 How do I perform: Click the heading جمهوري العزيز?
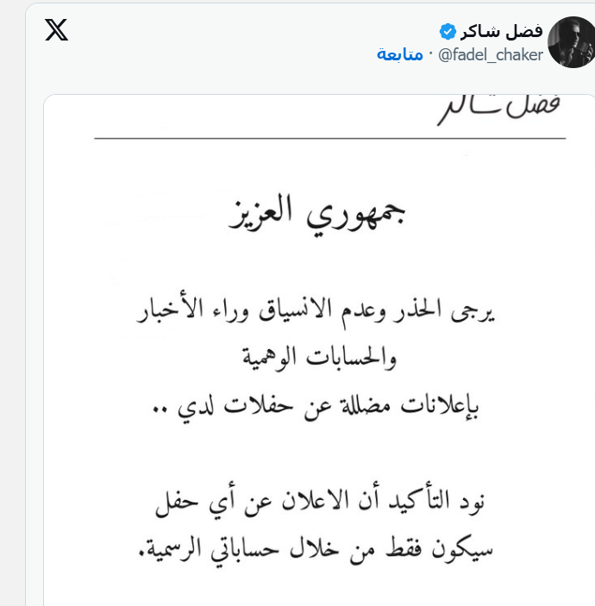pyautogui.click(x=316, y=213)
